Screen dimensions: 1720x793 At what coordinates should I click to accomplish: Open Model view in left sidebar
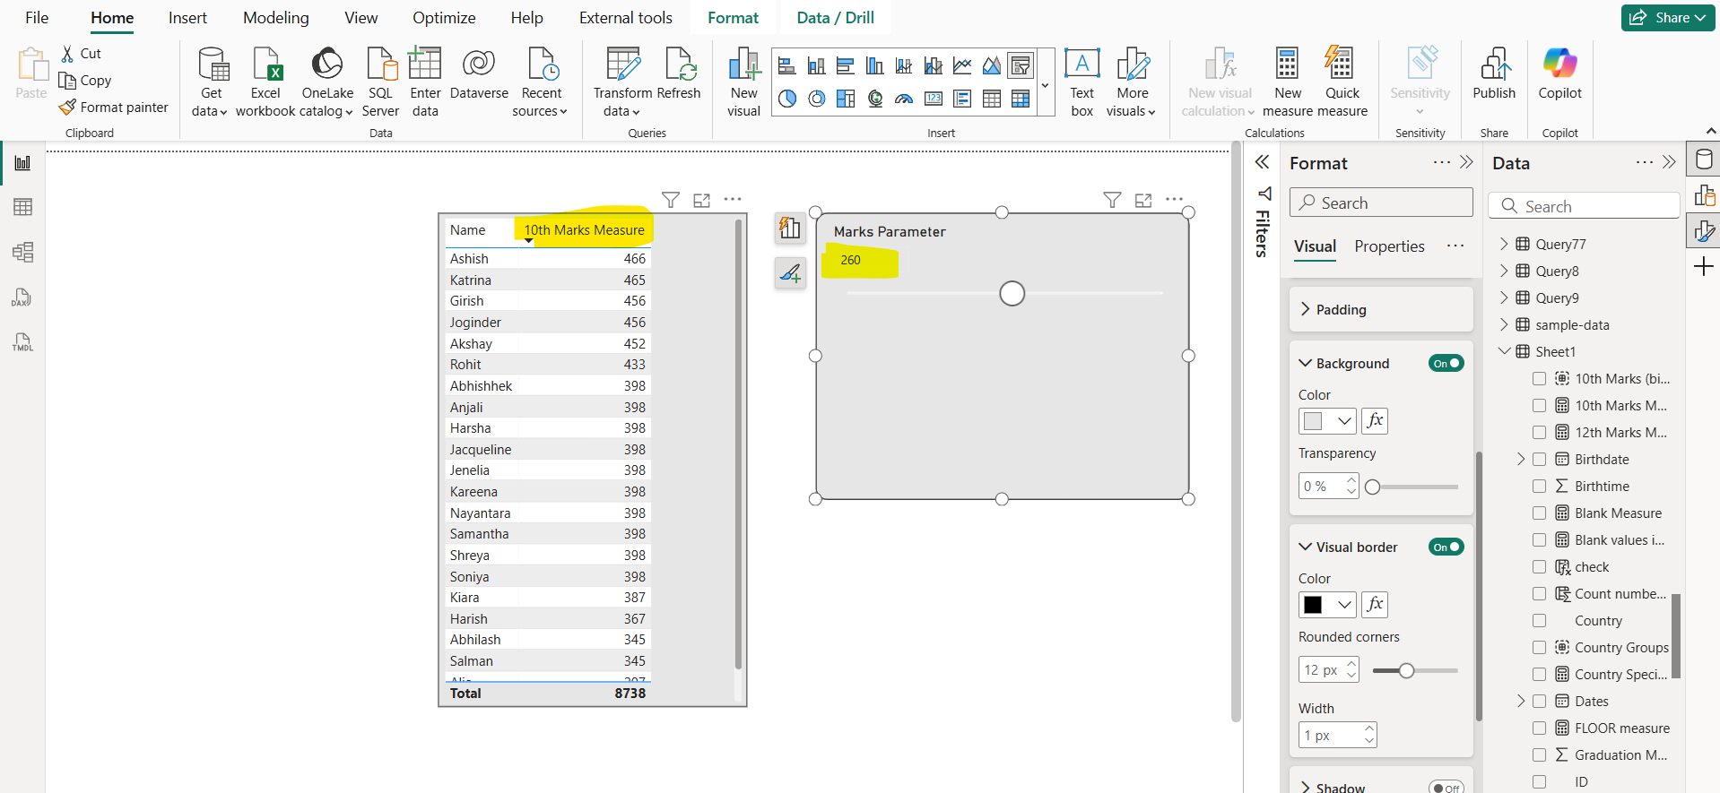coord(23,252)
